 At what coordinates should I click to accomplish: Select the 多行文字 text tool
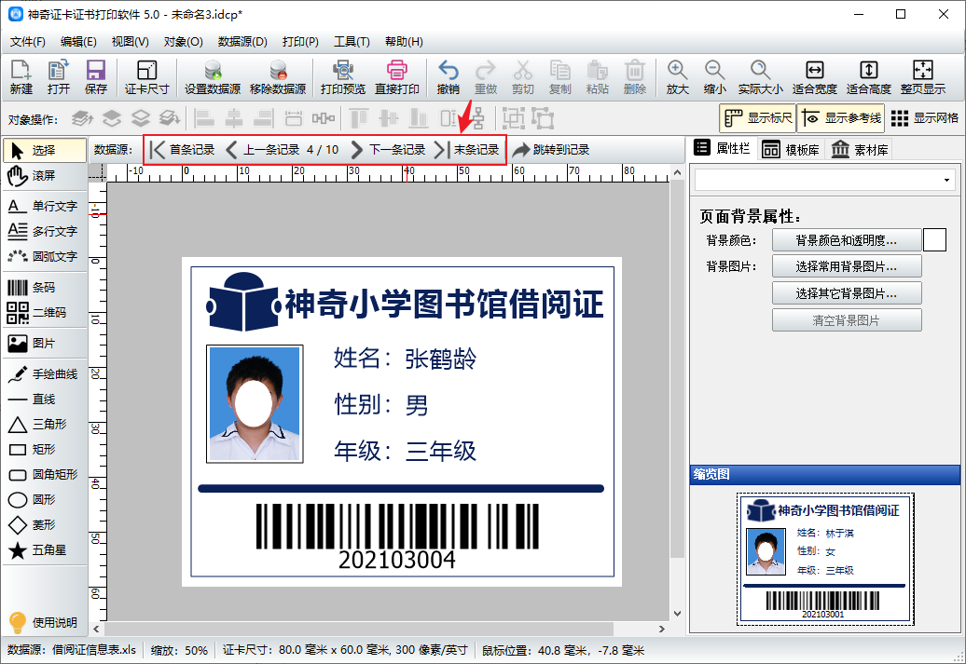(45, 231)
